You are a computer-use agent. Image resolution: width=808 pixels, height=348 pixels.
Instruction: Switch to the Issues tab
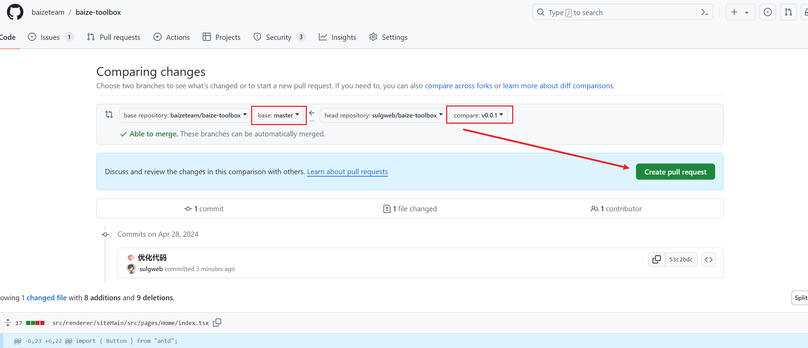pos(51,37)
